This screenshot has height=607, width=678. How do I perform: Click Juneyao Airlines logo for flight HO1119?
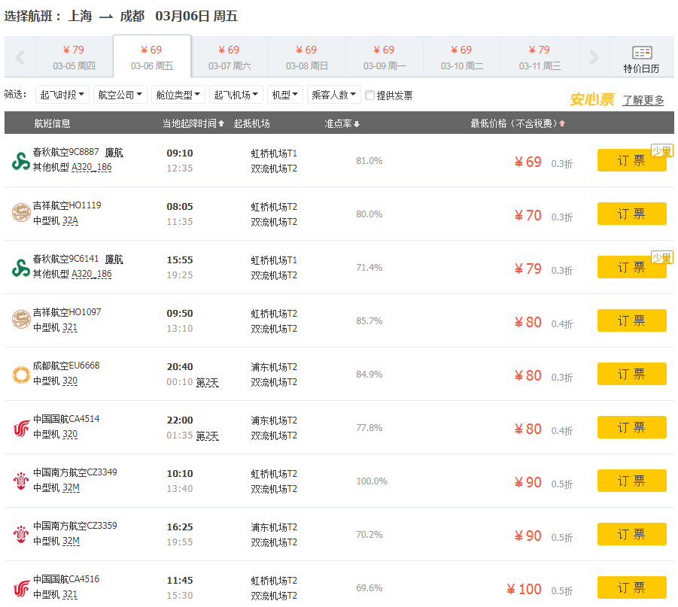click(21, 213)
